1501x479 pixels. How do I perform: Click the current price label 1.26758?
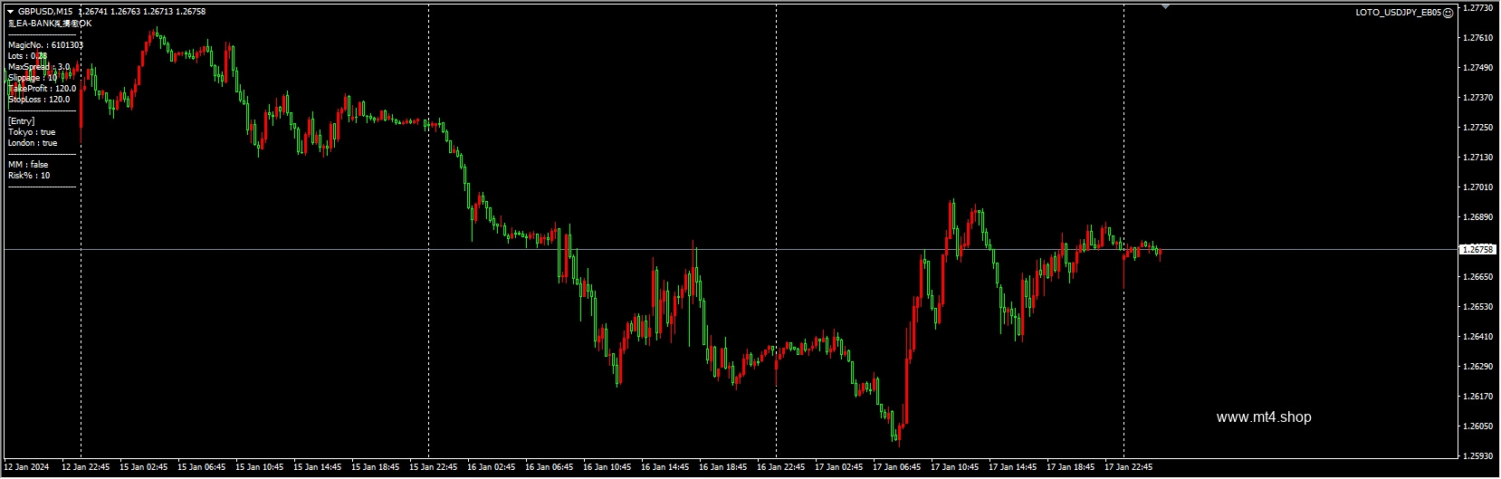pyautogui.click(x=1477, y=249)
